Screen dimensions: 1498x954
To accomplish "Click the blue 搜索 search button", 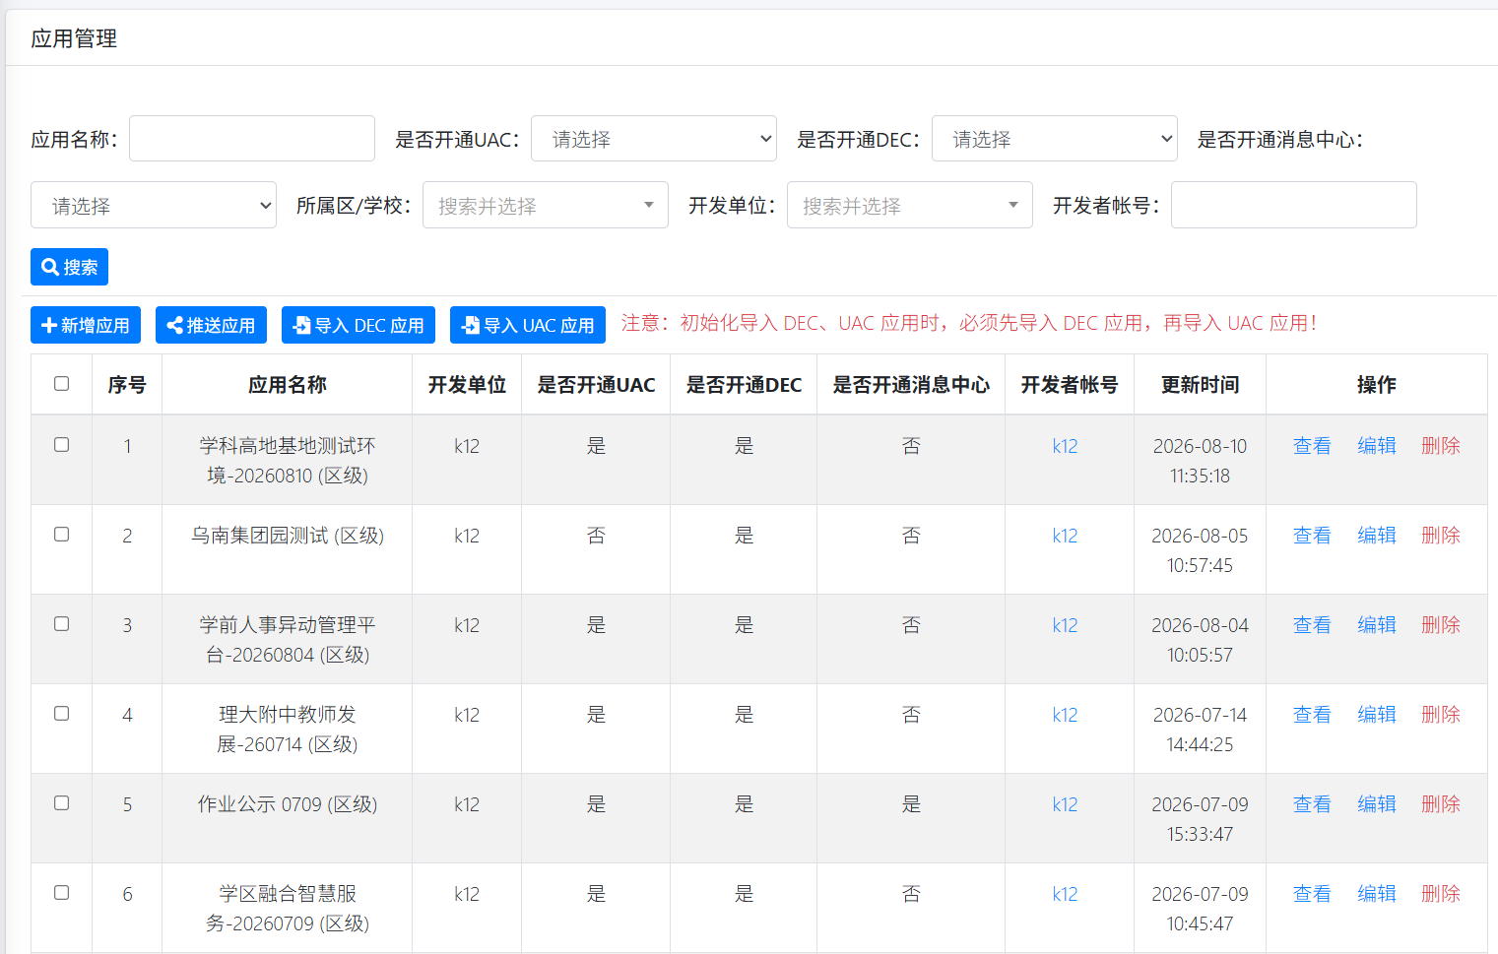I will point(69,267).
